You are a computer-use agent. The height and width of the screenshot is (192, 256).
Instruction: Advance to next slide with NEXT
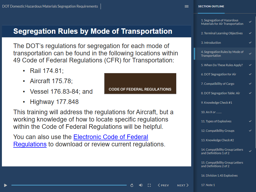(183, 185)
